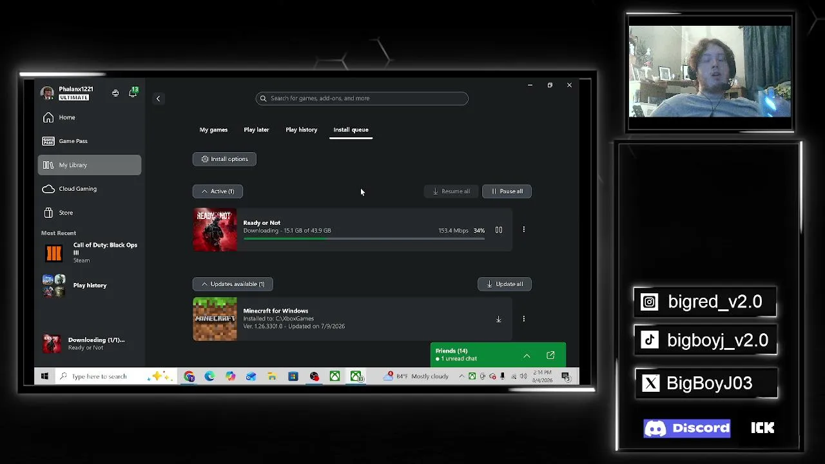Click the Ready or Not title text

[x=262, y=223]
